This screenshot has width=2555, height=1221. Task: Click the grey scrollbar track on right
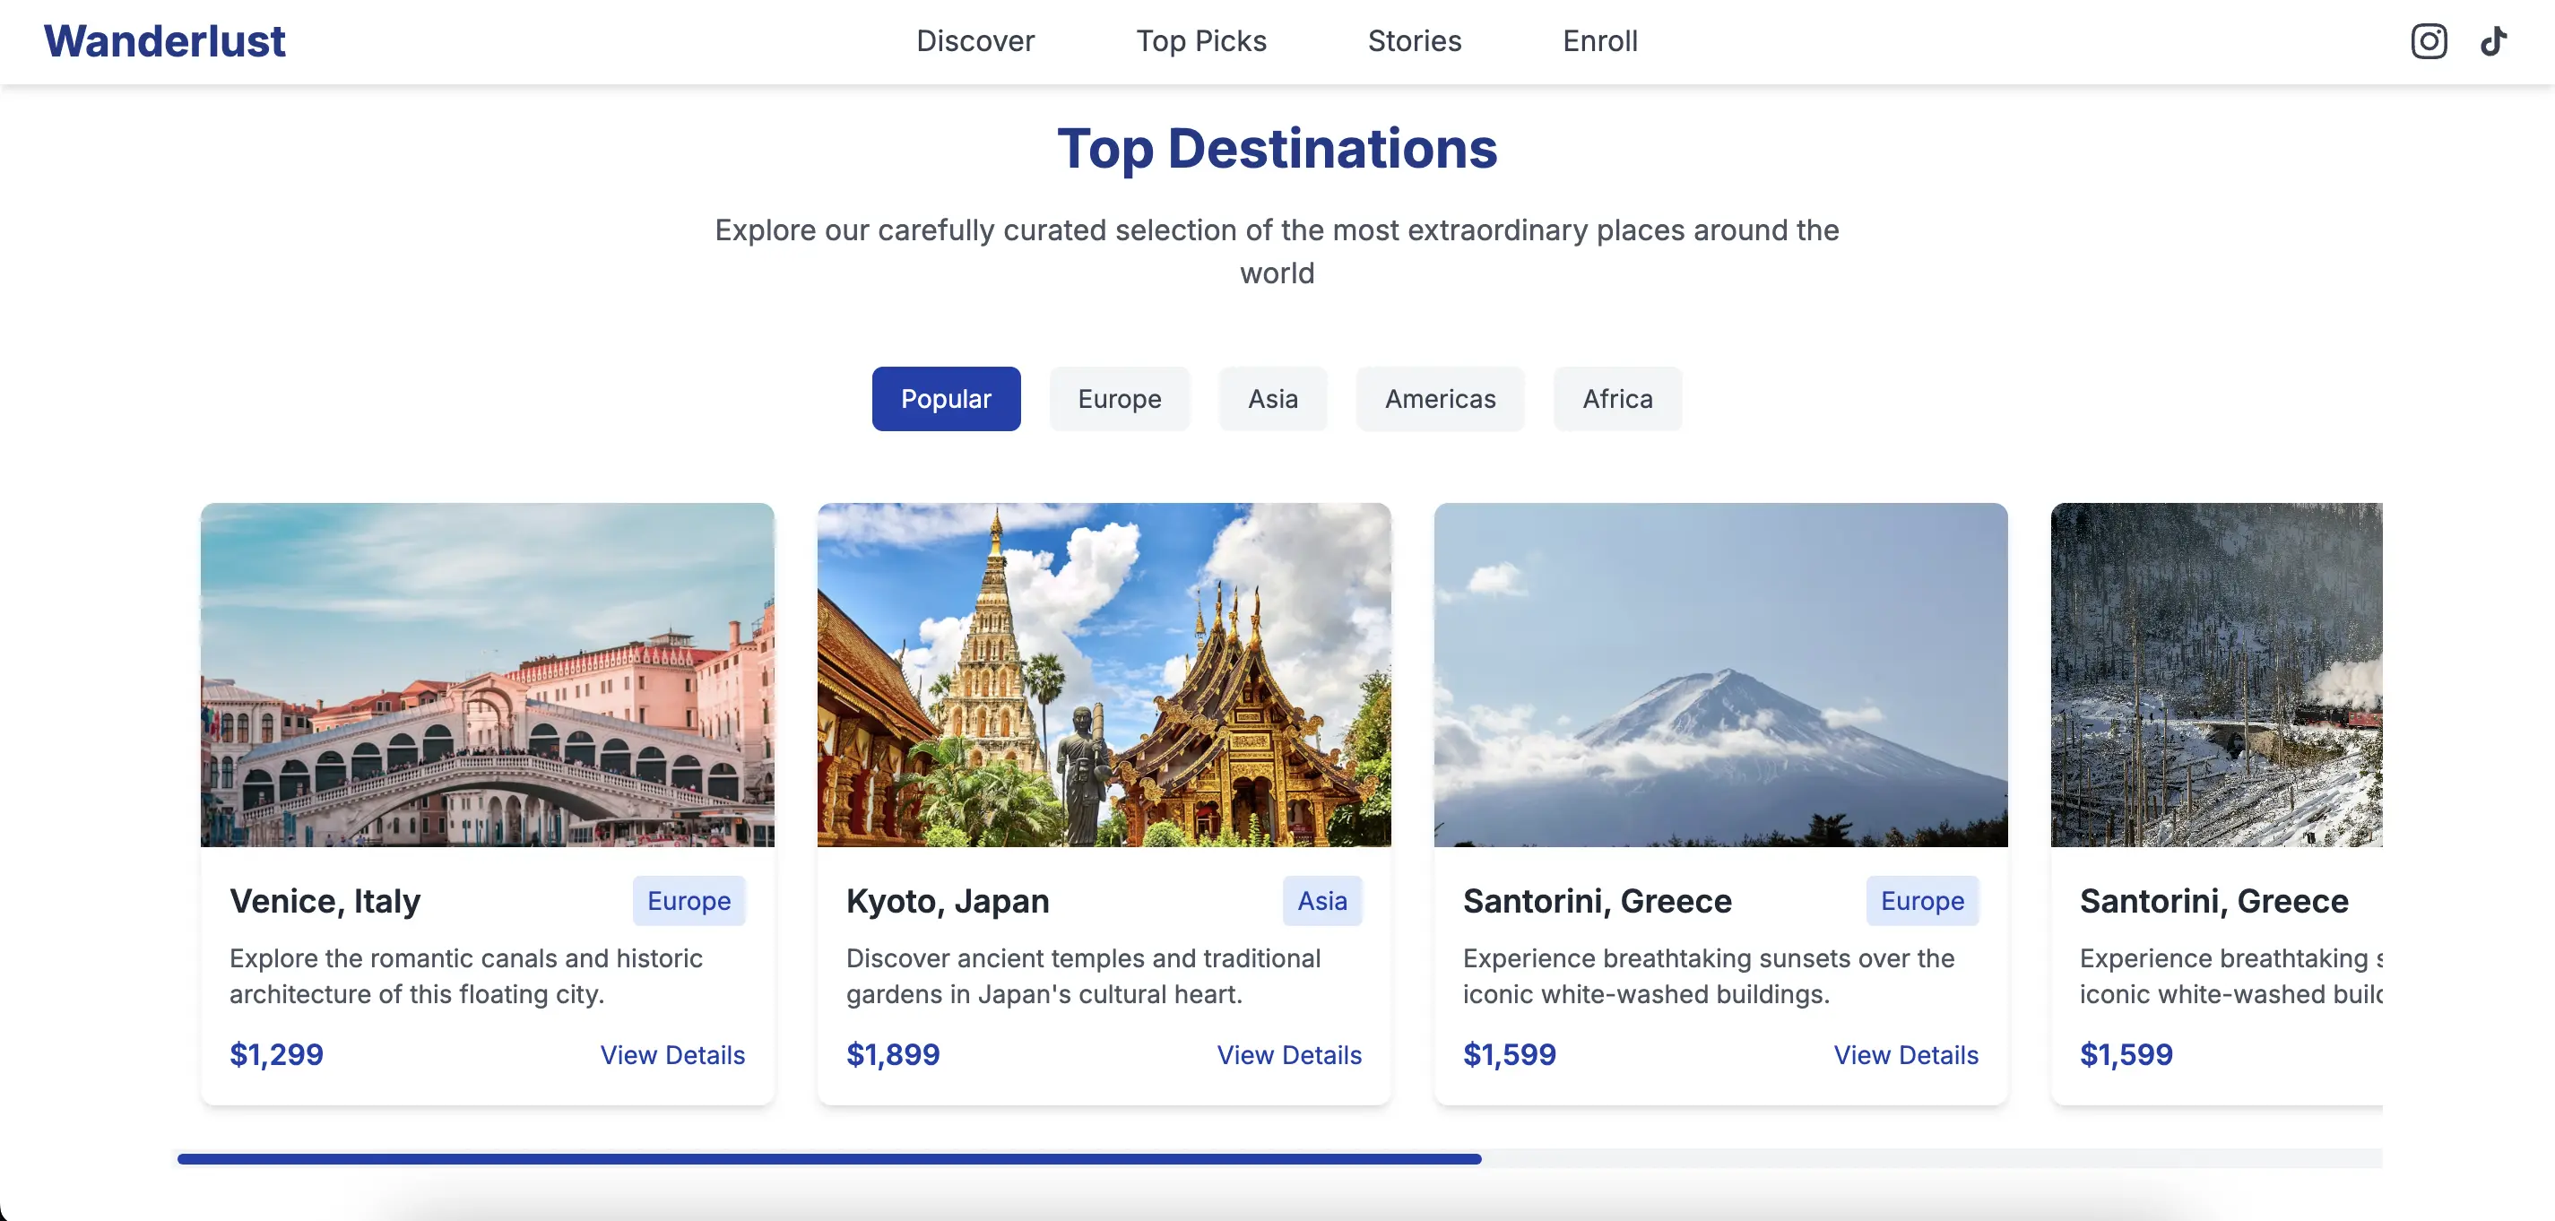1932,1158
